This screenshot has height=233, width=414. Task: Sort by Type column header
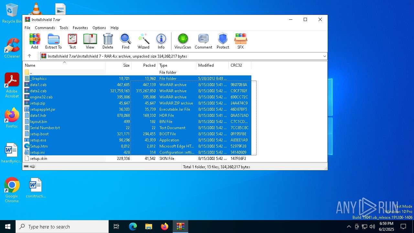tap(177, 65)
